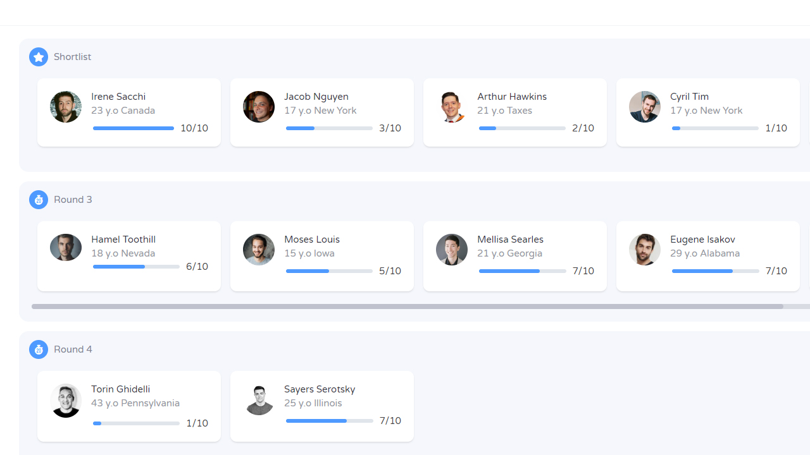Click the Shortlist star icon
The width and height of the screenshot is (810, 455).
pyautogui.click(x=39, y=57)
